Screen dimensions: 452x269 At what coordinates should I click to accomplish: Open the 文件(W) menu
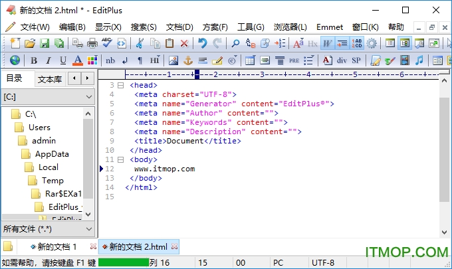click(35, 27)
